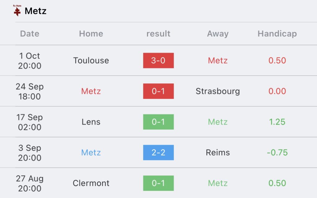Open the red 0-1 Strasbourg result badge

[x=158, y=91]
